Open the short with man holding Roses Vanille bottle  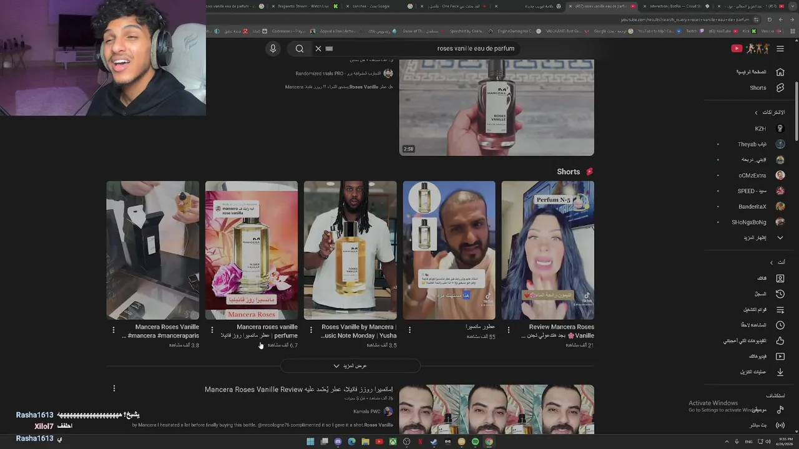pyautogui.click(x=350, y=250)
